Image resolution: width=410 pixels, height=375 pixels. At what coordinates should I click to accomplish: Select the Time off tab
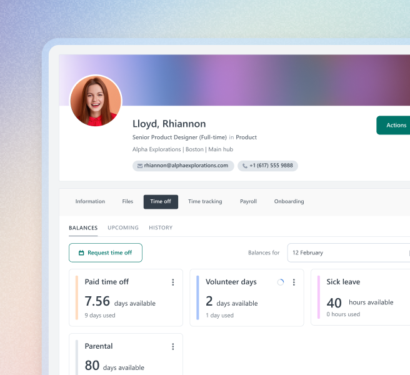coord(161,202)
